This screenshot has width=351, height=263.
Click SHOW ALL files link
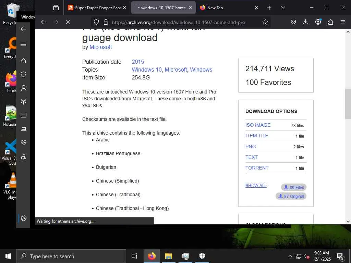[x=256, y=185]
